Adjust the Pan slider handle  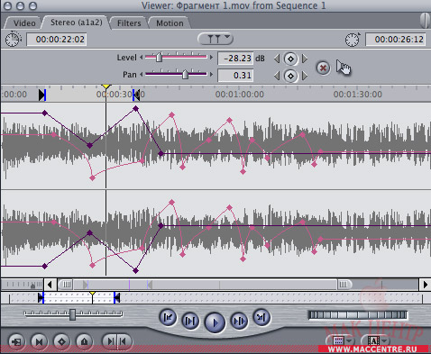(185, 74)
